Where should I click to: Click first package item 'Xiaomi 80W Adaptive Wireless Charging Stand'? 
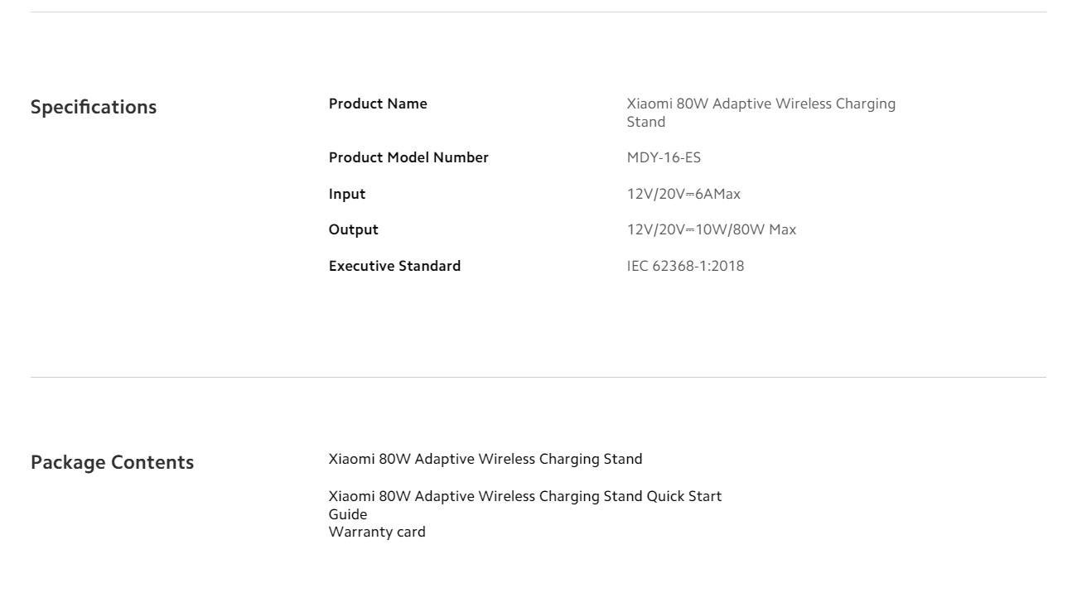pos(485,459)
